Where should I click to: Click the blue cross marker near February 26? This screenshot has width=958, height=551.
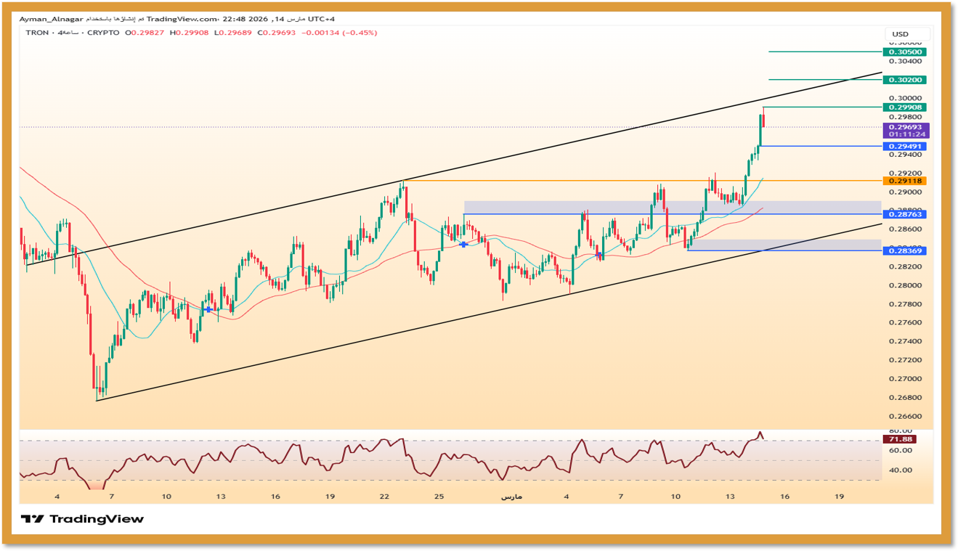(x=463, y=245)
